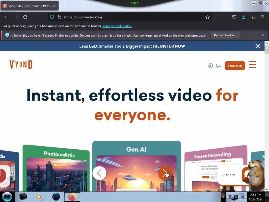The height and width of the screenshot is (202, 269).
Task: Bookmark this page with the star icon
Action: pyautogui.click(x=208, y=17)
